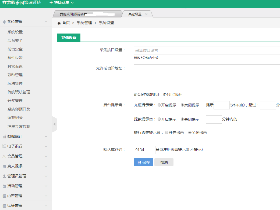This screenshot has width=280, height=210.
Task: Click the 默认推荐码 input showing 9134
Action: click(145, 149)
